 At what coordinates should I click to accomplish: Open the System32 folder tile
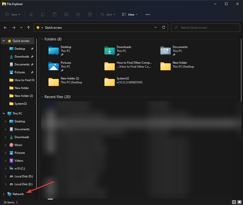[x=123, y=81]
